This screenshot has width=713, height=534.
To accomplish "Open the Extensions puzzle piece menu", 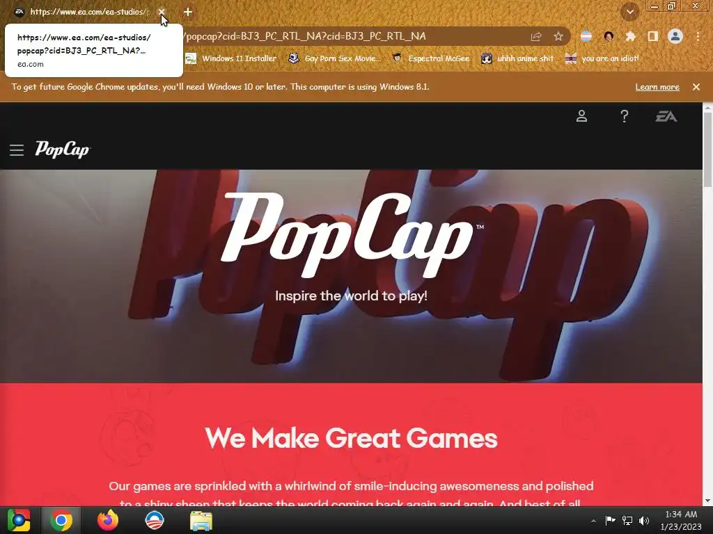I will pyautogui.click(x=630, y=36).
